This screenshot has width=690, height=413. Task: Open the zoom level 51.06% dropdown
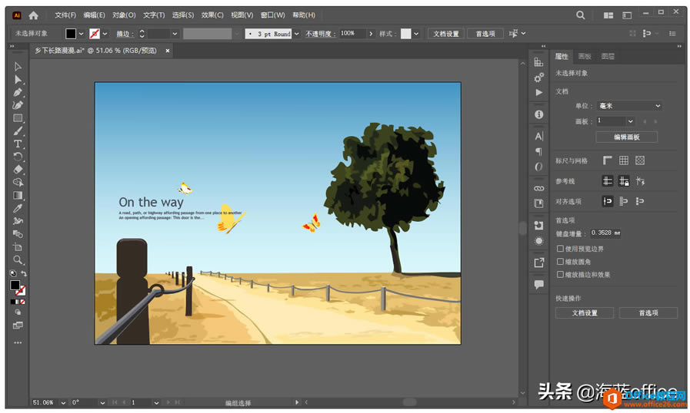[x=63, y=402]
